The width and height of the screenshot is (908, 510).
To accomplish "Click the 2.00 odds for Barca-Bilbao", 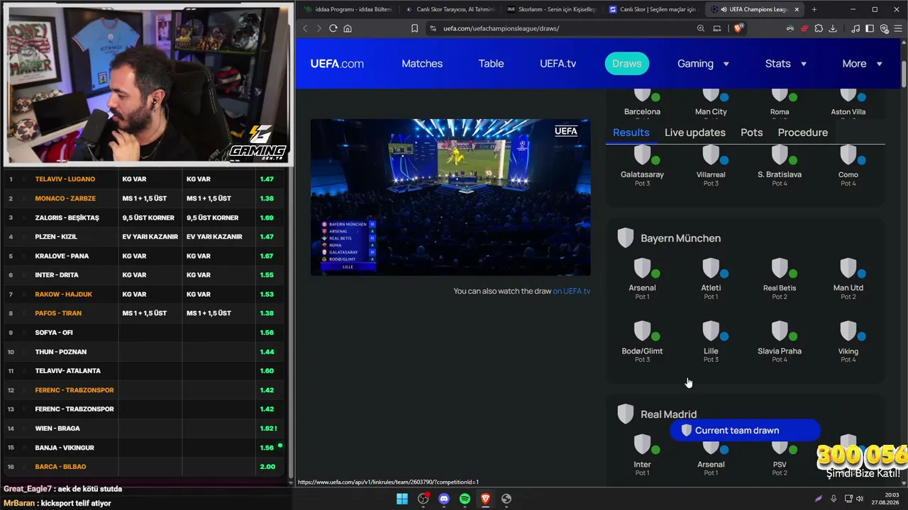I will tap(267, 467).
